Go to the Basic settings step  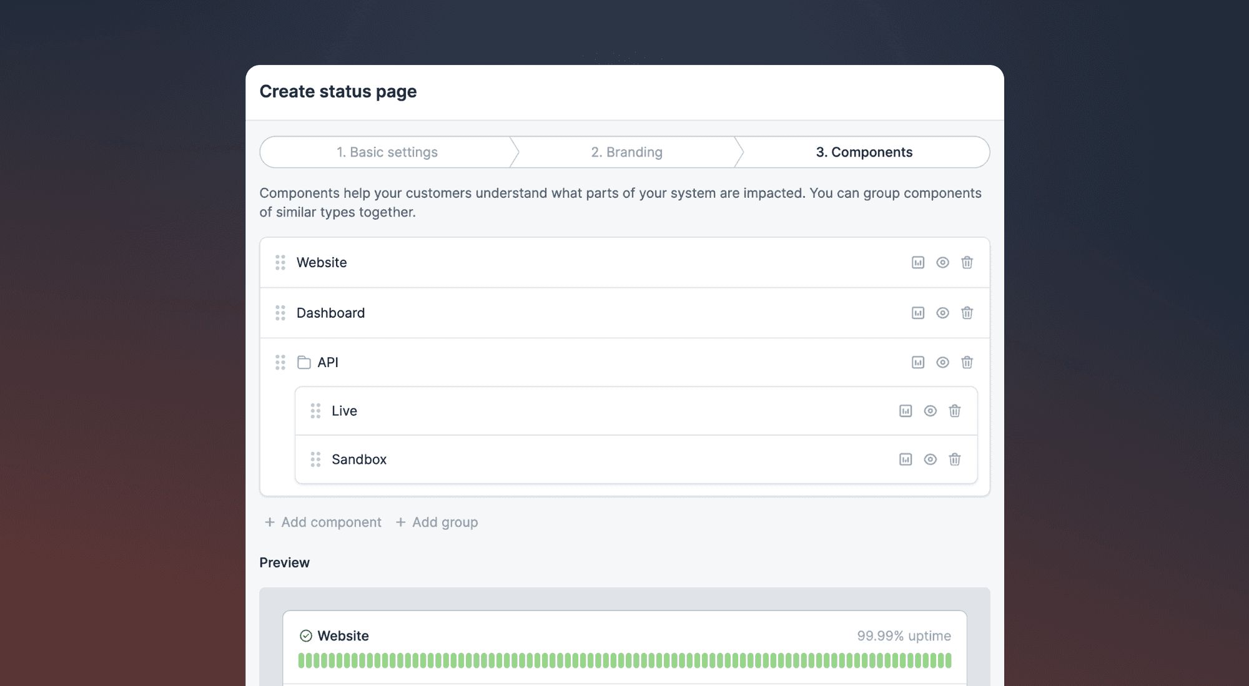click(387, 152)
